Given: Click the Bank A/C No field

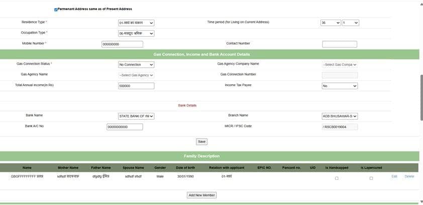Looking at the screenshot, I should (125, 127).
